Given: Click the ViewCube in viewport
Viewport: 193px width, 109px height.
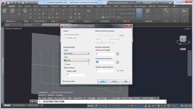Looking at the screenshot, I should [183, 39].
